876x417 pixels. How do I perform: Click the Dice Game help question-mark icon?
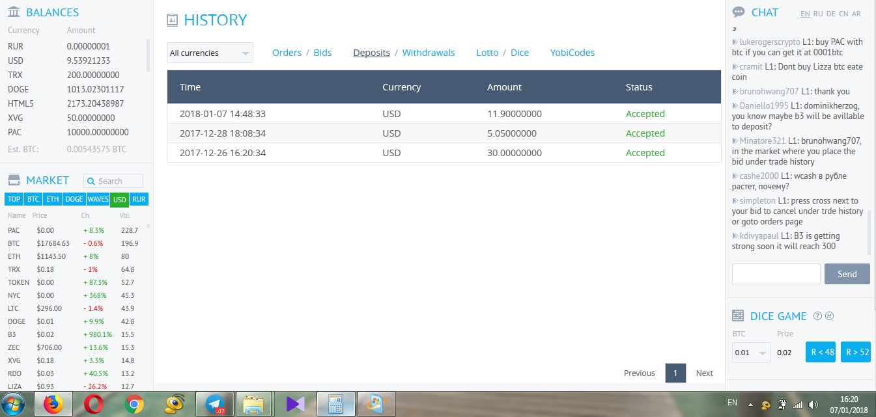click(x=818, y=316)
